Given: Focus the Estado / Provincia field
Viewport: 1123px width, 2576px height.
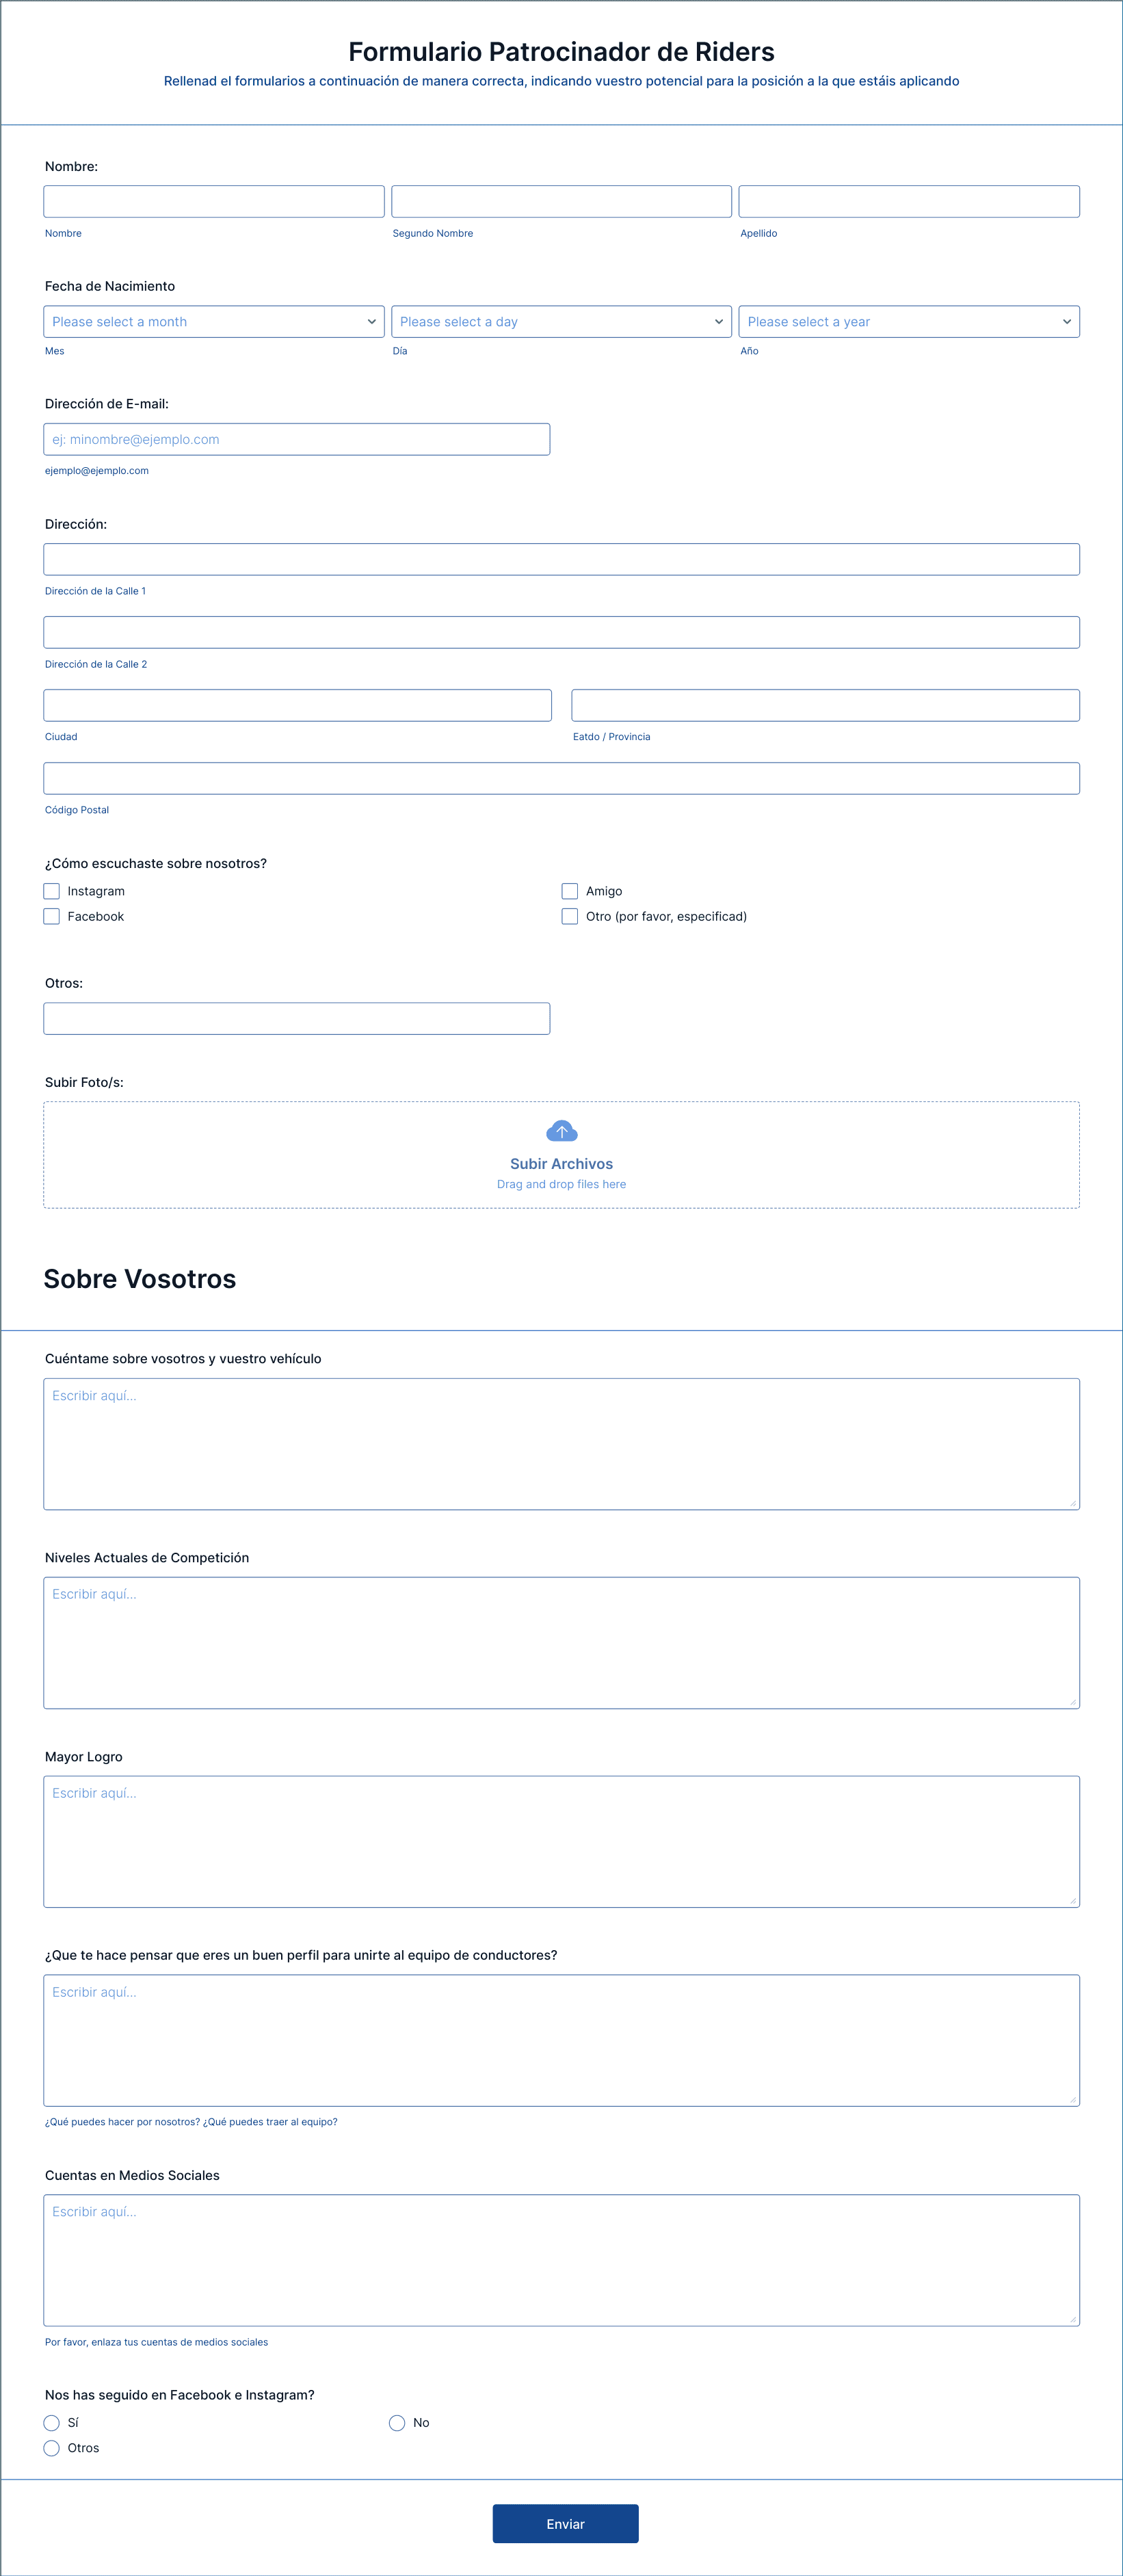Looking at the screenshot, I should (x=825, y=705).
